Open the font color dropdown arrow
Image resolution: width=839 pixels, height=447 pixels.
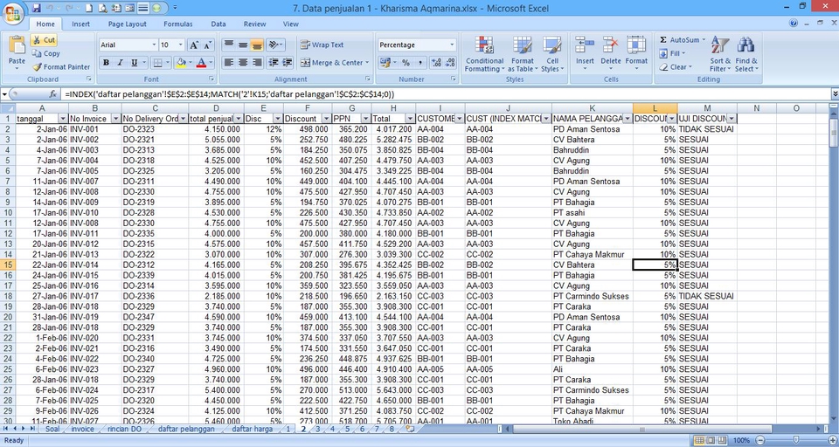pyautogui.click(x=211, y=63)
